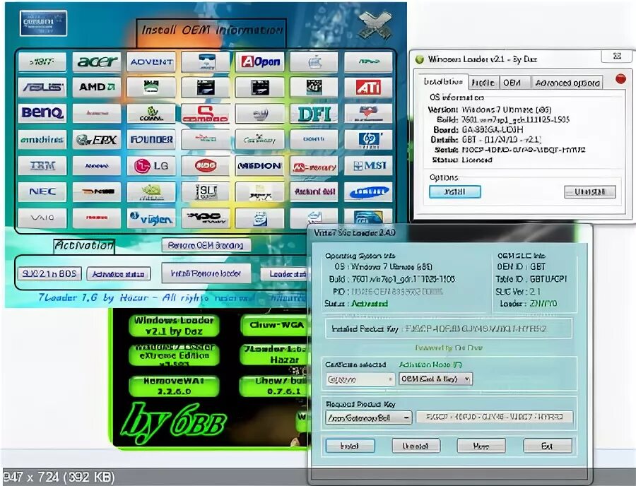The image size is (636, 486).
Task: Expand the OEM (Cert & Key) activation mode dropdown
Action: click(435, 379)
